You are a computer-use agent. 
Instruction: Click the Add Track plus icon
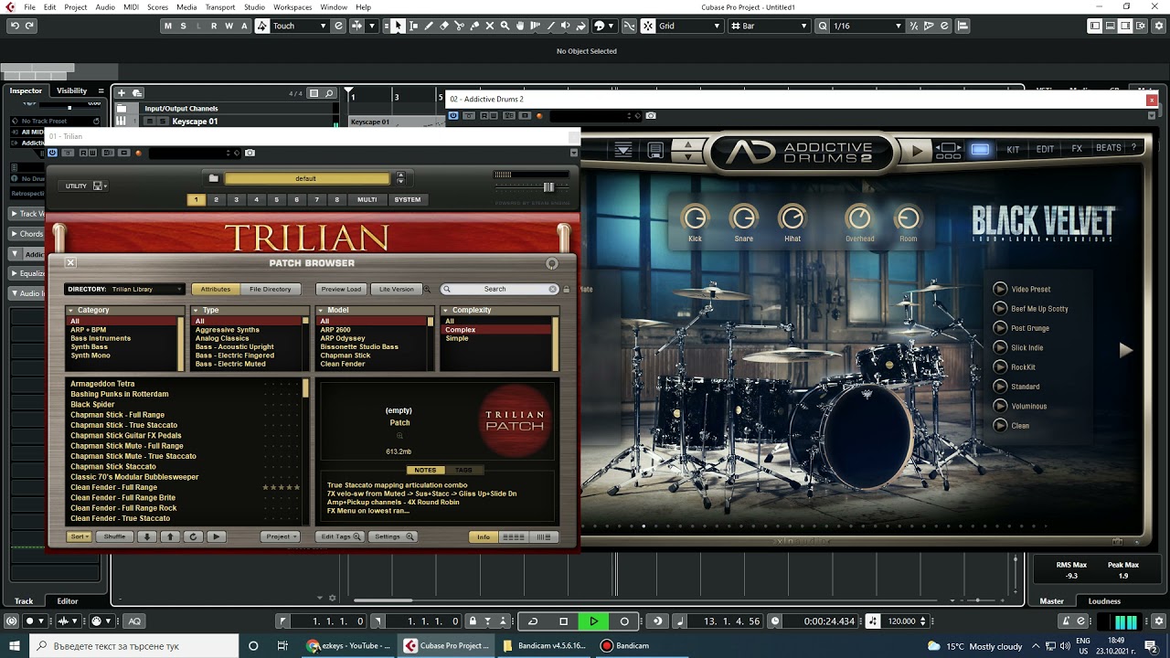[122, 92]
